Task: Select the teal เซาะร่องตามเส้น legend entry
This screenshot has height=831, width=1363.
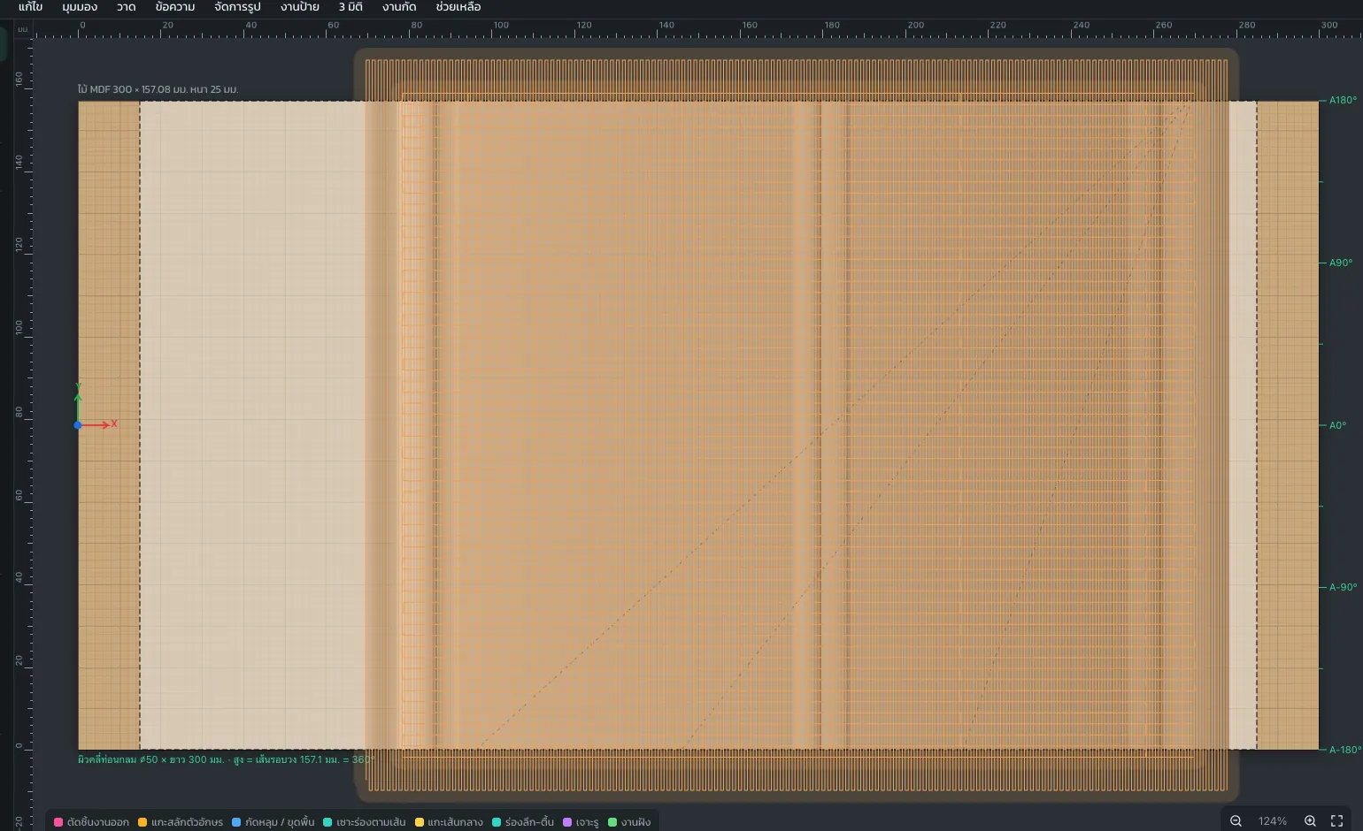Action: (x=365, y=822)
